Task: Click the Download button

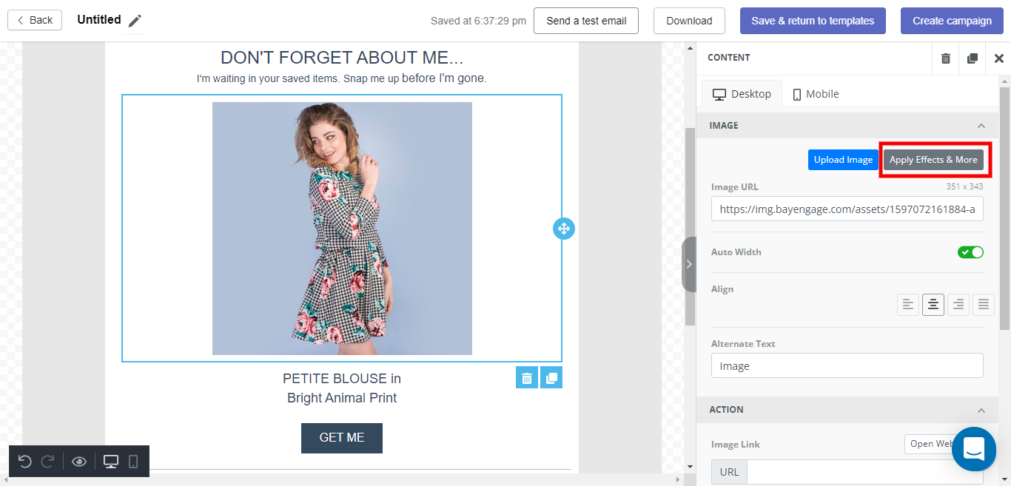Action: 689,21
